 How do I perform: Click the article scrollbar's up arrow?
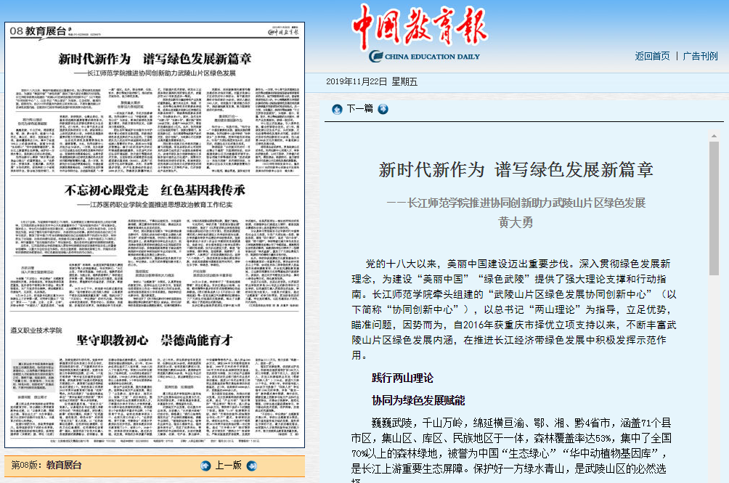[x=714, y=137]
